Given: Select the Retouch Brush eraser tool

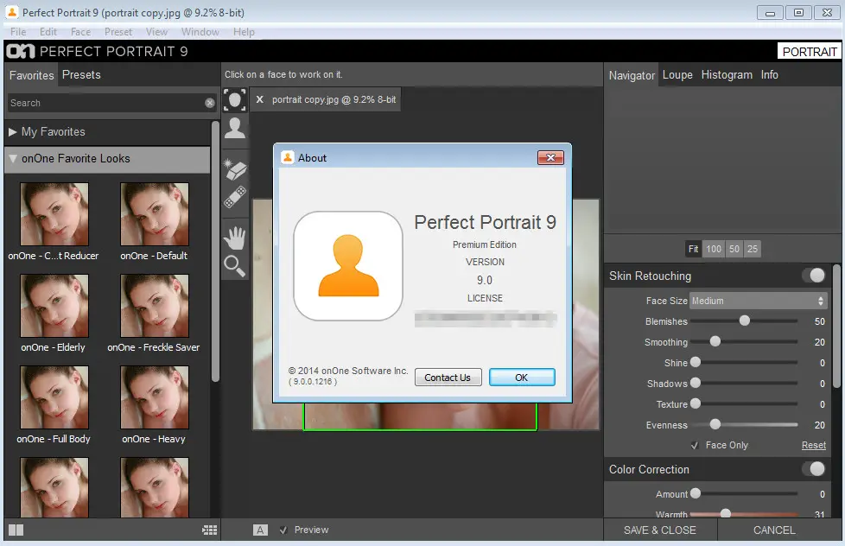Looking at the screenshot, I should pos(235,169).
